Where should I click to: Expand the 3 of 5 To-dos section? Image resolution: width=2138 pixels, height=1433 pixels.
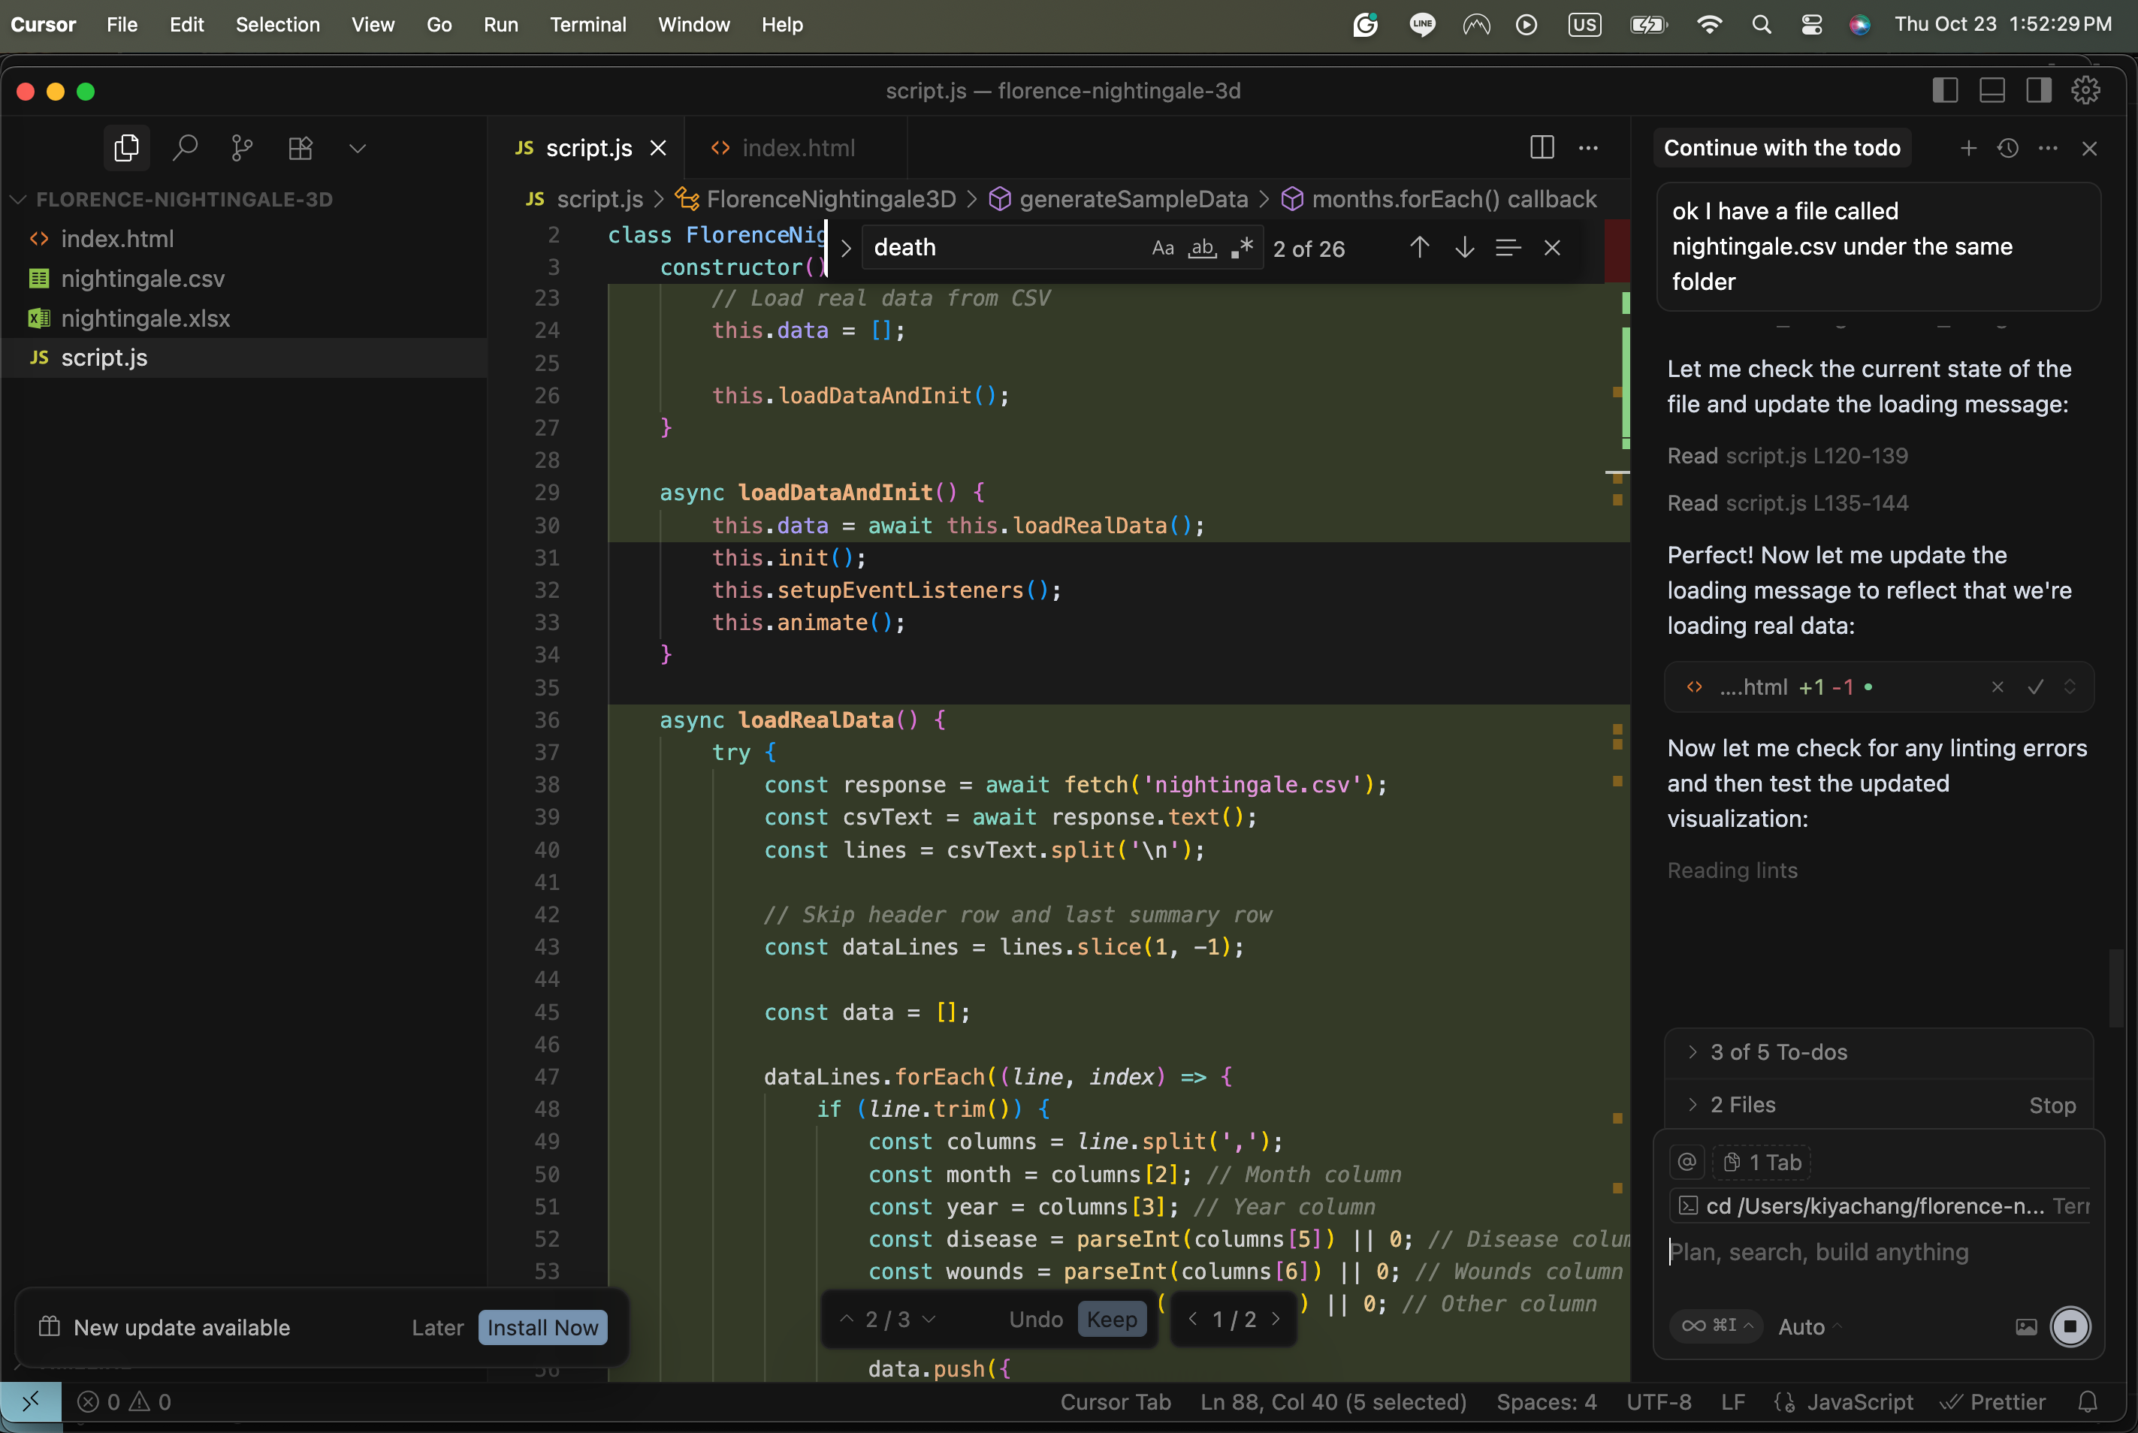pos(1778,1052)
